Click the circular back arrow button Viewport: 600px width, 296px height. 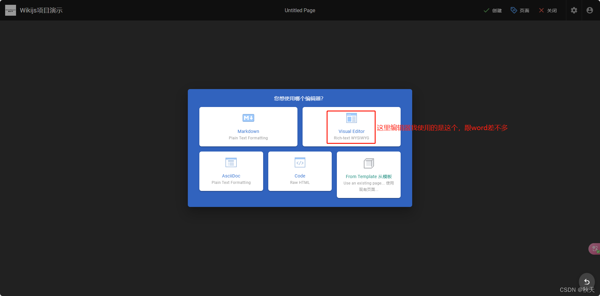tap(587, 282)
